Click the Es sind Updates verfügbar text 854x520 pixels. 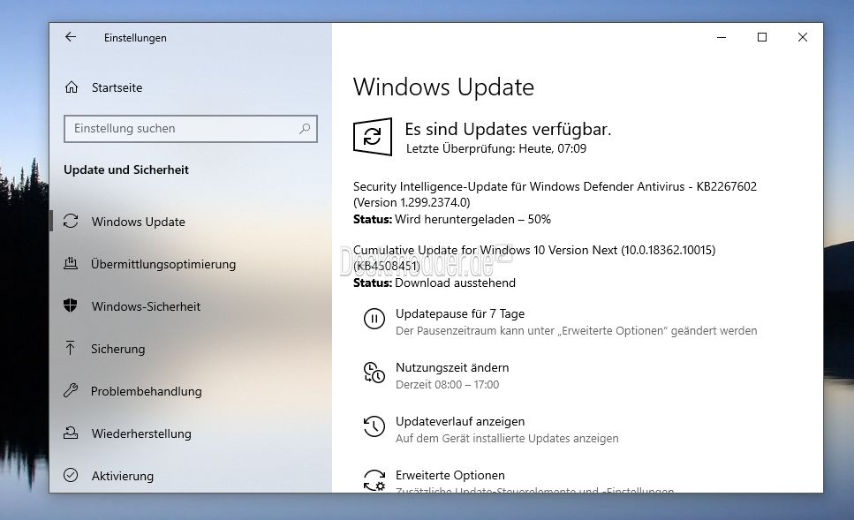[x=508, y=129]
